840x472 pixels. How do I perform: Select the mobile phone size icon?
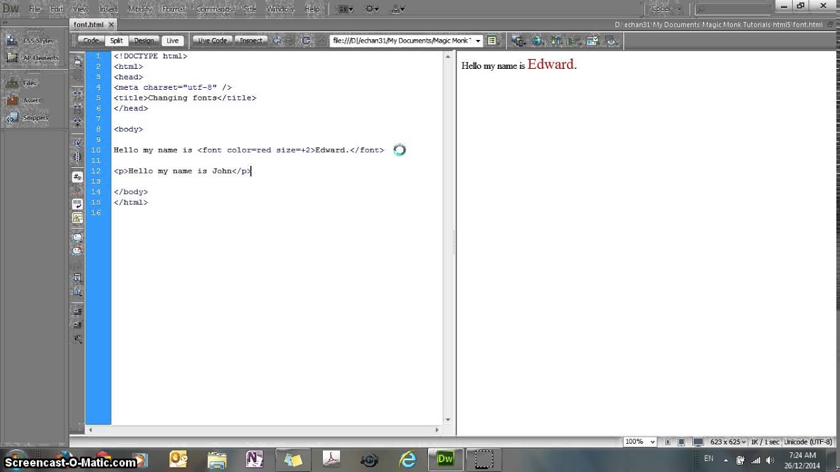click(667, 442)
